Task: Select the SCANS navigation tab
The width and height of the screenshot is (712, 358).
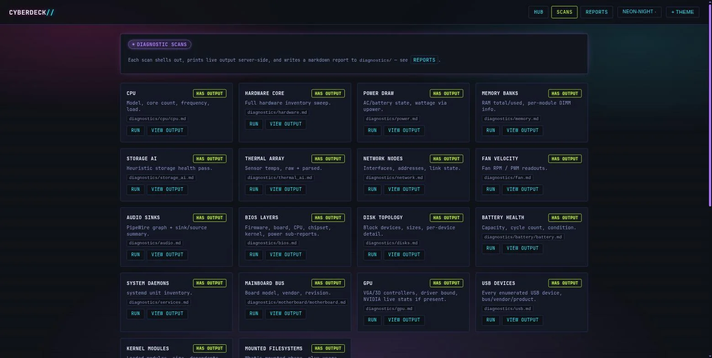Action: (x=564, y=12)
